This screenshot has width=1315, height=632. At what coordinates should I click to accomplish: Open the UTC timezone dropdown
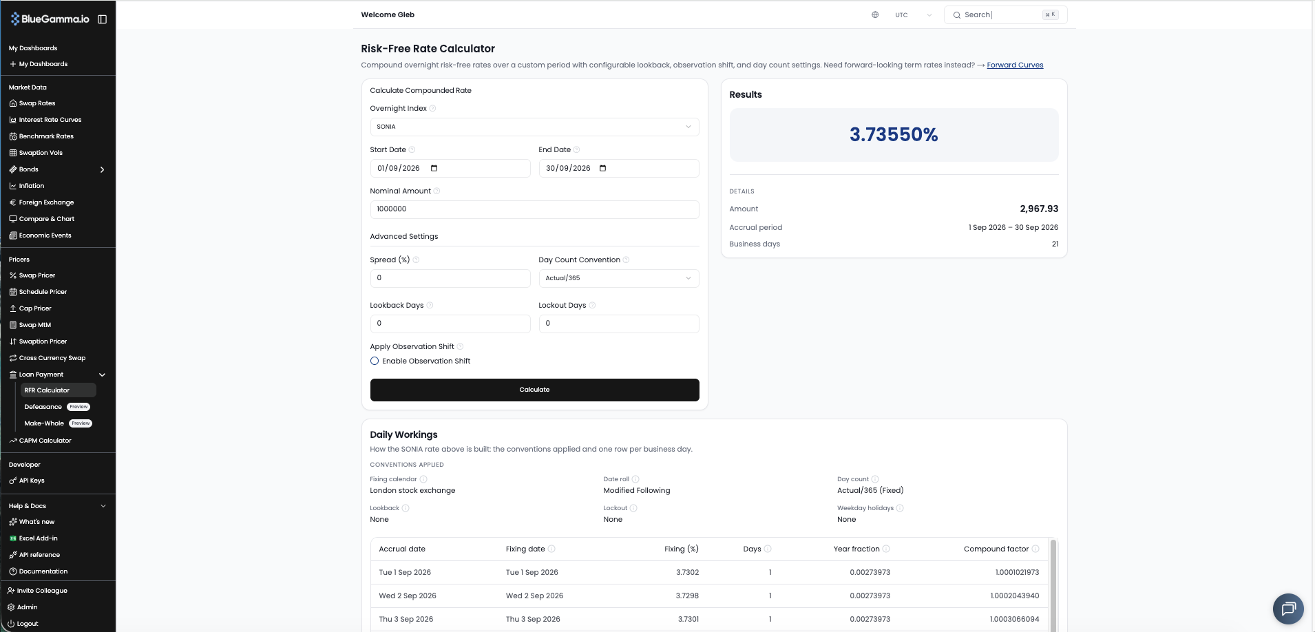[913, 14]
